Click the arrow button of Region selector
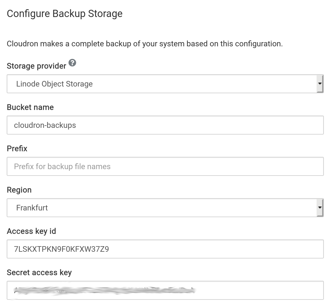This screenshot has height=302, width=330. click(x=320, y=208)
